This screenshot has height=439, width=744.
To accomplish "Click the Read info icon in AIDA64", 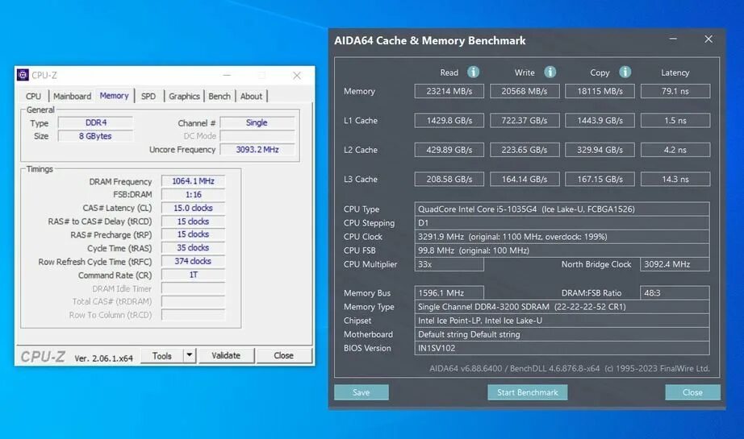I will (x=473, y=72).
